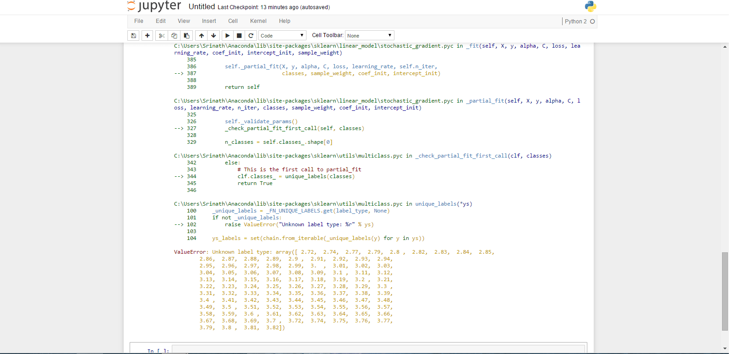This screenshot has height=354, width=733.
Task: Cut selected cells with scissors icon
Action: [x=162, y=35]
